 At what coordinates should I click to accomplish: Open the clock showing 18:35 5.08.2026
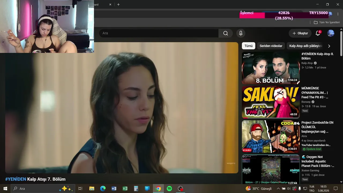[323, 188]
